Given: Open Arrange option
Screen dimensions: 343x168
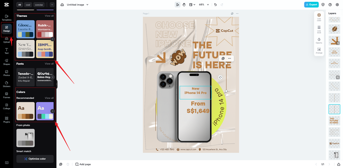Looking at the screenshot, I should [319, 50].
